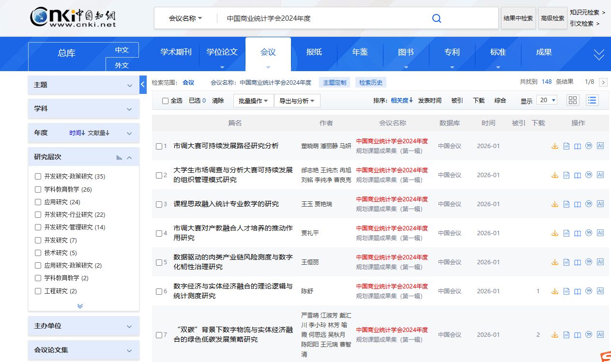
Task: Switch results to grid view
Action: point(573,100)
